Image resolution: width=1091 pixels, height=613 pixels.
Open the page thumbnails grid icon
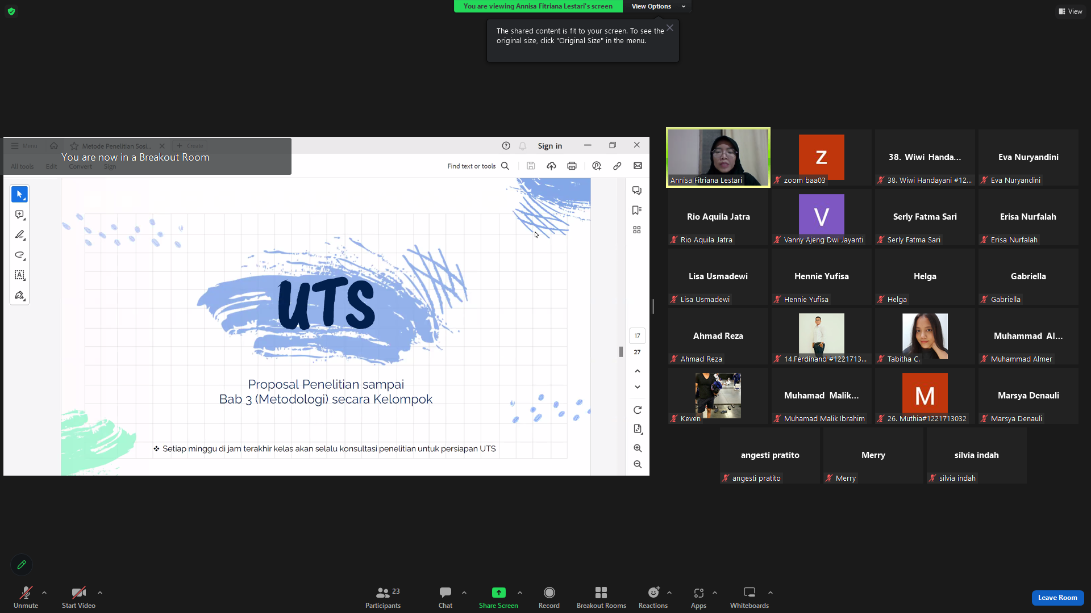coord(637,230)
